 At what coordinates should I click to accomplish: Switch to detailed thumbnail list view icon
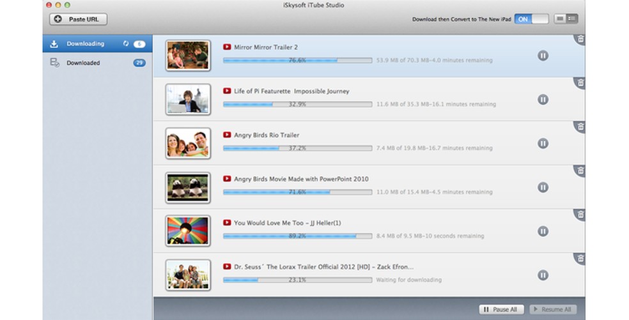pos(572,19)
